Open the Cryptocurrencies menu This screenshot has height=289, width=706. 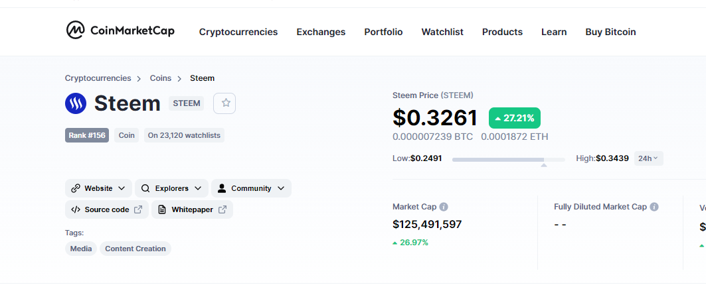click(x=238, y=32)
